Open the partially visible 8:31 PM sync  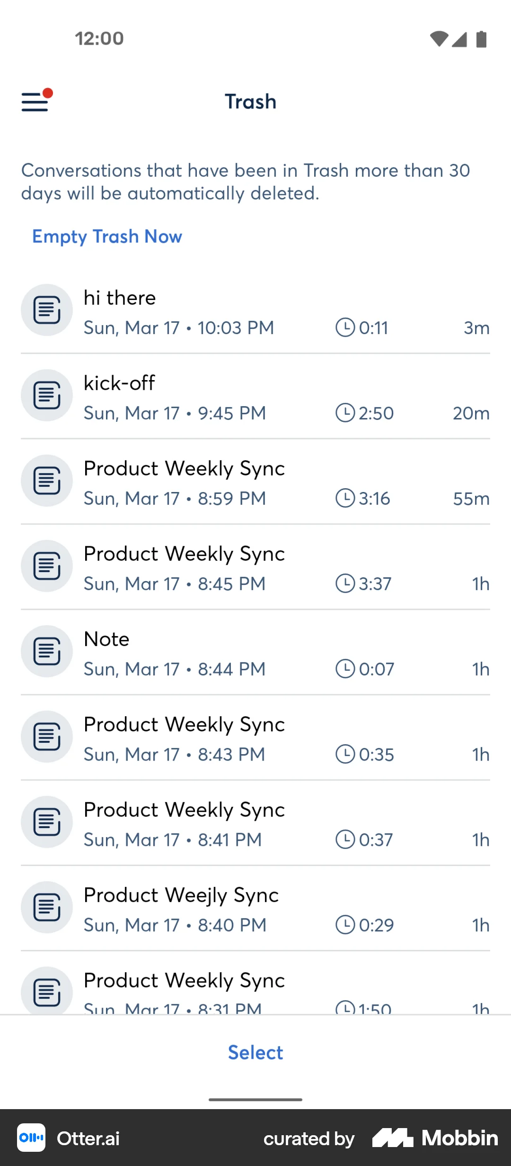point(184,981)
